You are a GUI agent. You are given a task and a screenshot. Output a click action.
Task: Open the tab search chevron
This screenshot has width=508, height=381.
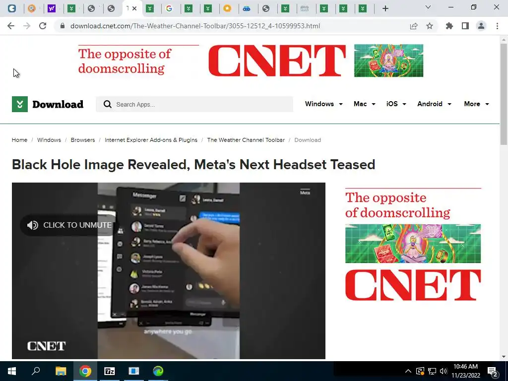coord(428,7)
